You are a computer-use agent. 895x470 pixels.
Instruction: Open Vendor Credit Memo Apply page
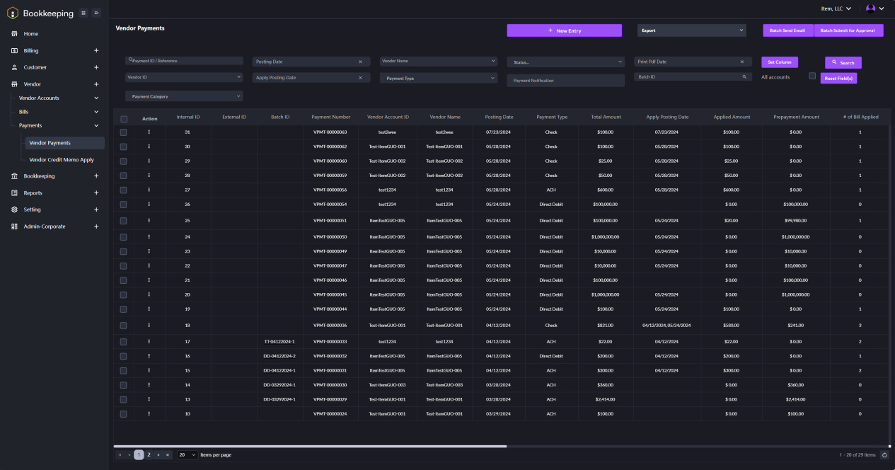62,160
